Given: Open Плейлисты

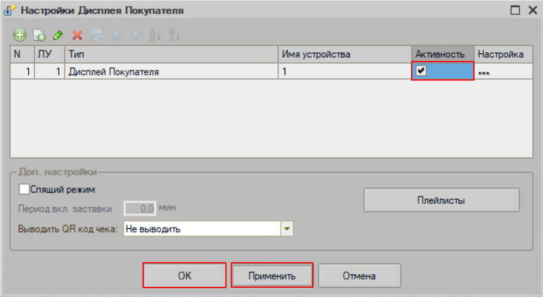Looking at the screenshot, I should pos(441,200).
